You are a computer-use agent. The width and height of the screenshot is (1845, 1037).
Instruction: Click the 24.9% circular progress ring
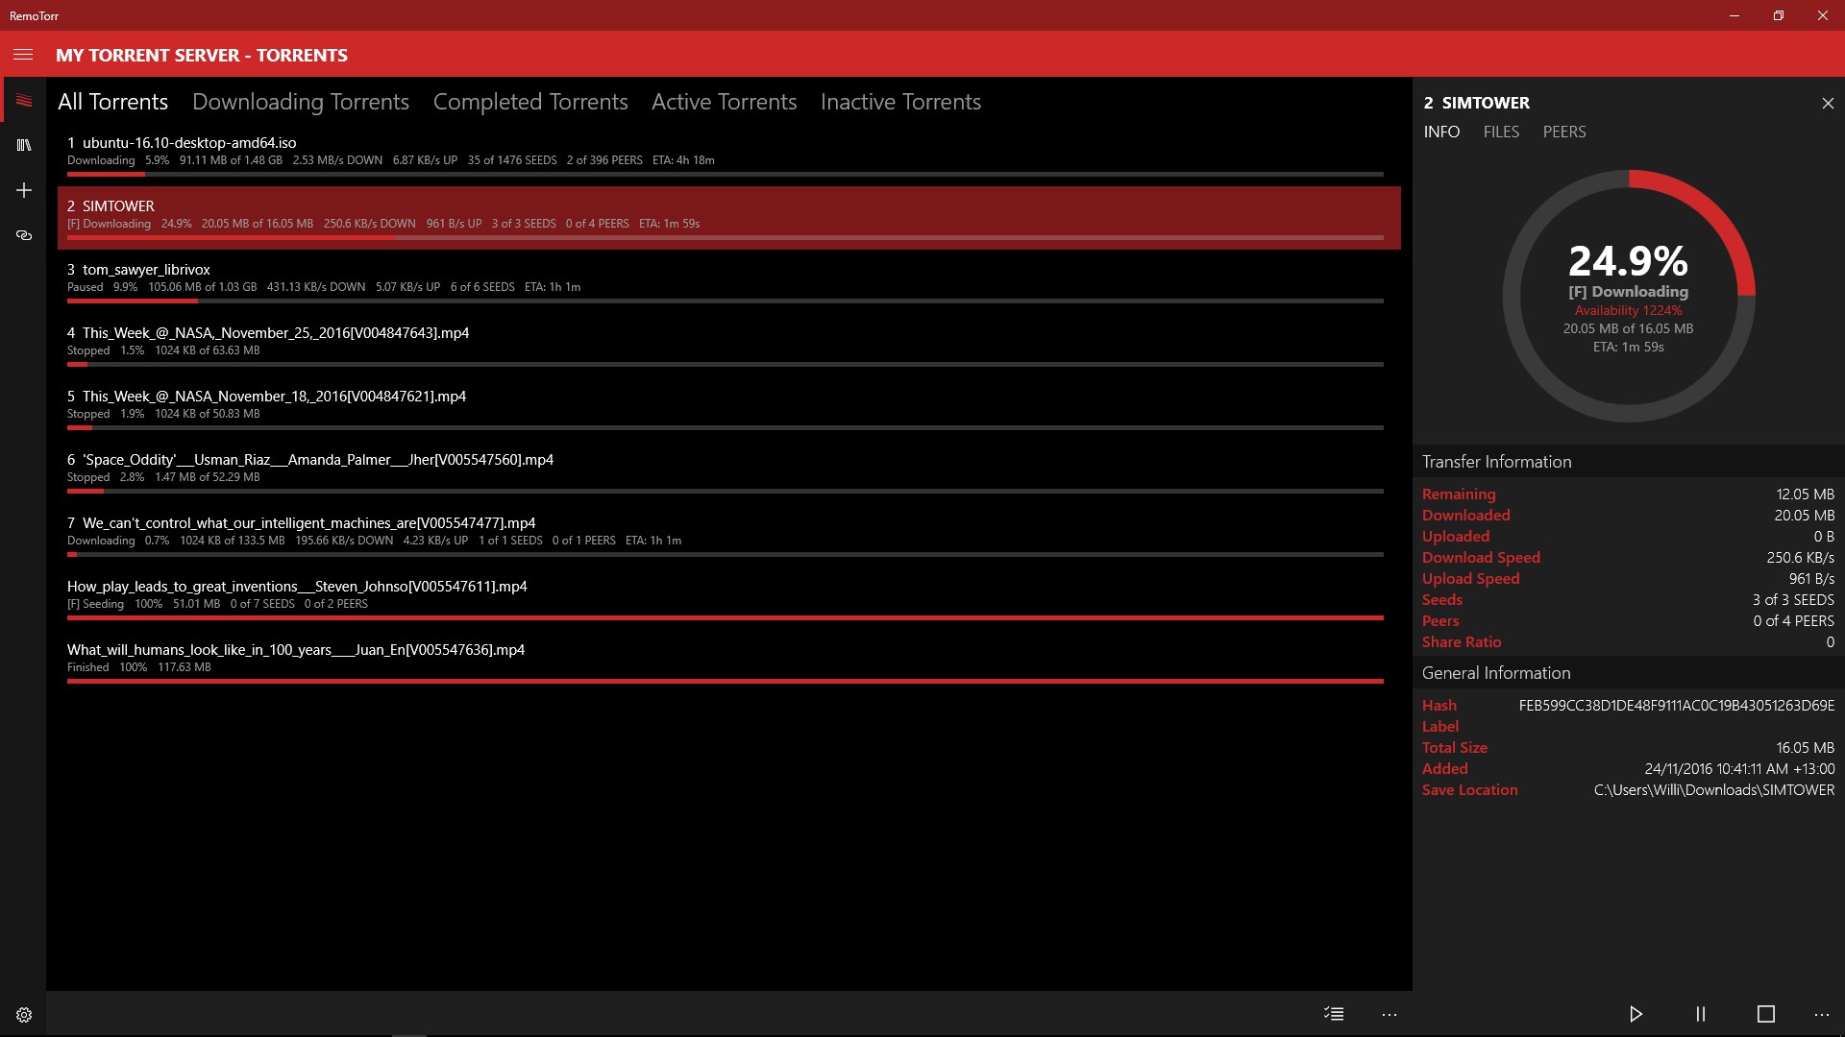[x=1628, y=296]
